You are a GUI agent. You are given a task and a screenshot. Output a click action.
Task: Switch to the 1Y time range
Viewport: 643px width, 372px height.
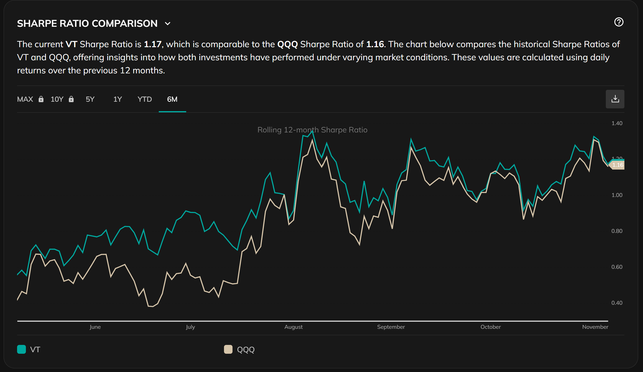(118, 99)
